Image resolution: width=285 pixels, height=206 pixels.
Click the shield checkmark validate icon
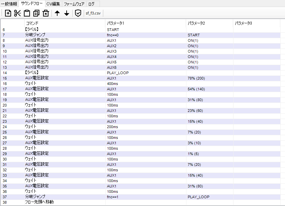[x=78, y=13]
